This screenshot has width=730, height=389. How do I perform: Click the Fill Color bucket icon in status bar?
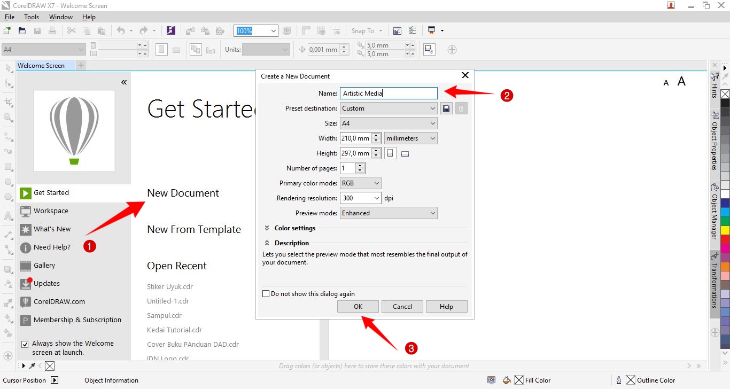[x=507, y=380]
